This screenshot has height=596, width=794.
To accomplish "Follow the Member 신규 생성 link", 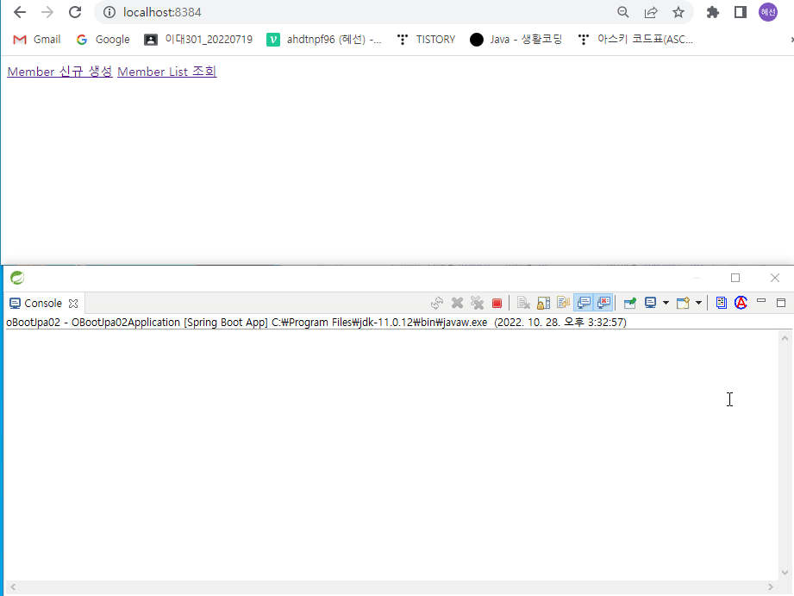I will [x=59, y=72].
